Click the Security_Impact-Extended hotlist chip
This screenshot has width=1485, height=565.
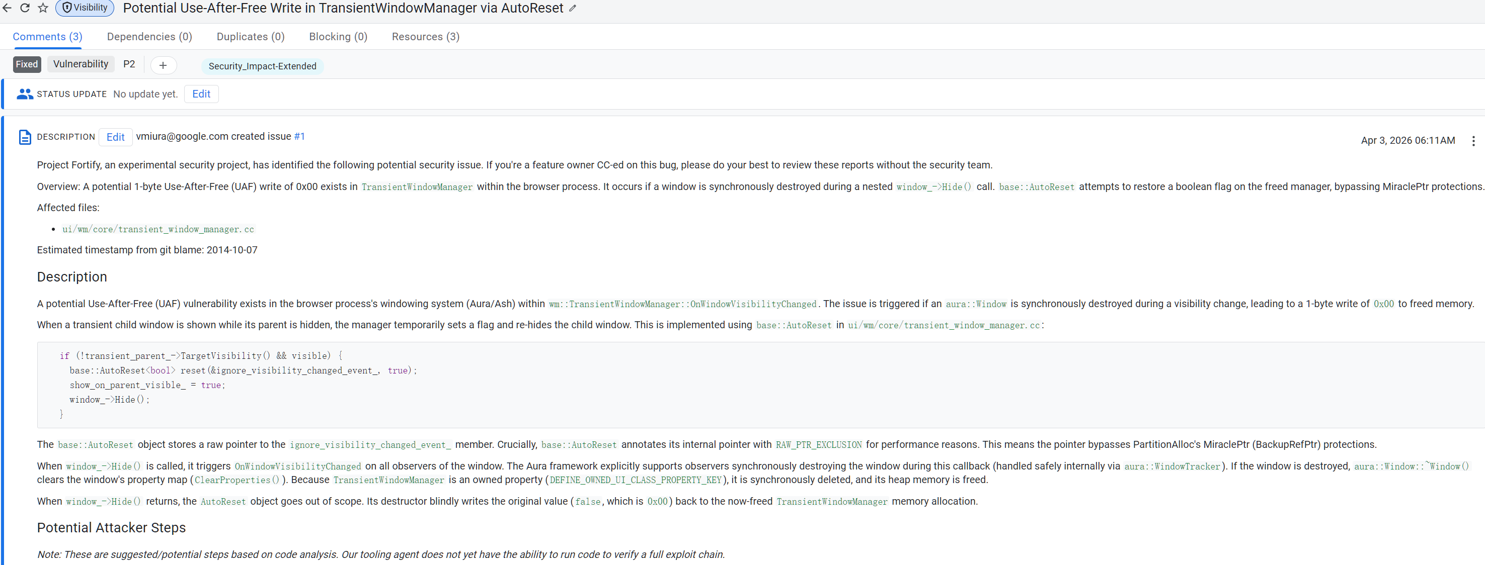click(262, 66)
